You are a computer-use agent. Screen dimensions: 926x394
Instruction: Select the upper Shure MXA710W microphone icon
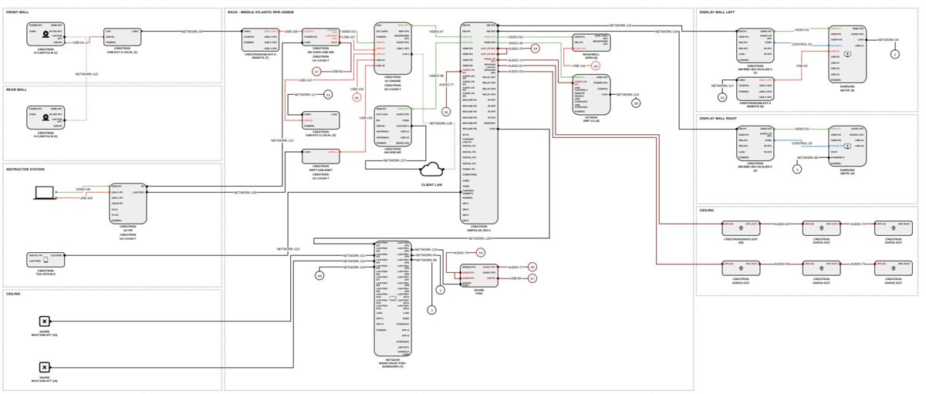pos(45,322)
